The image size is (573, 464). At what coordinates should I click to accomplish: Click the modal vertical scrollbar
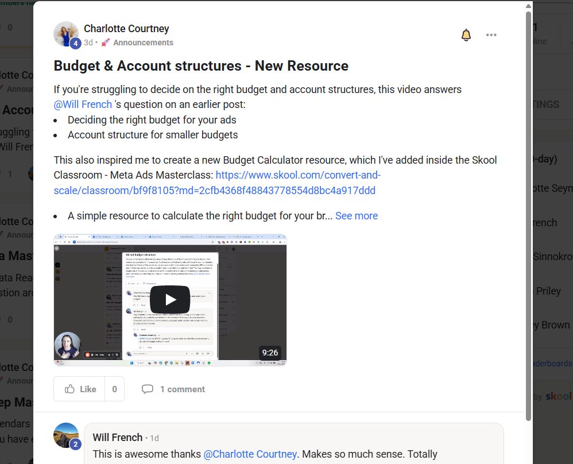pos(528,216)
